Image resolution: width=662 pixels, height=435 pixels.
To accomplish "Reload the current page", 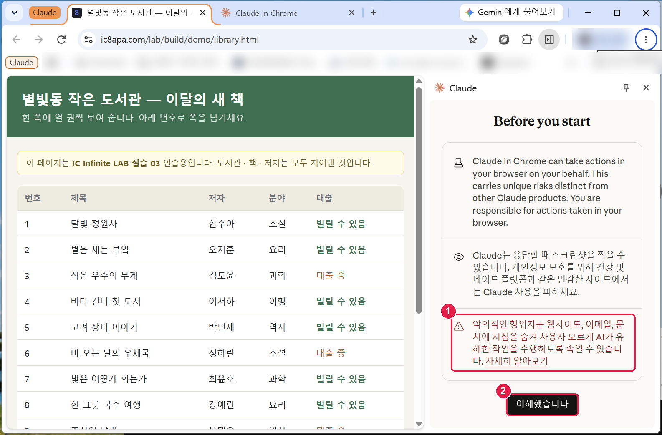I will click(x=61, y=40).
